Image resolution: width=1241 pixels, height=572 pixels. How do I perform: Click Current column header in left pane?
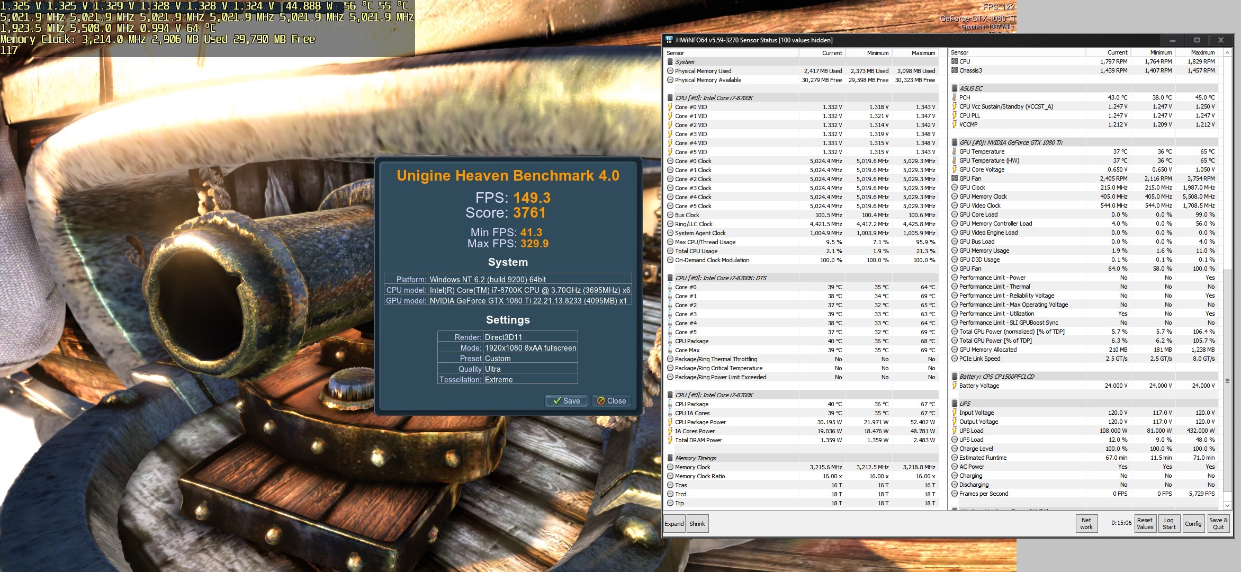(822, 53)
